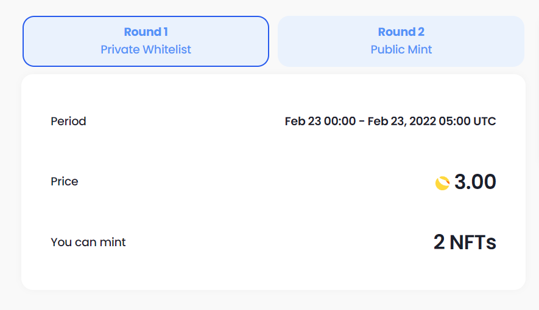Click the empty space between Price and 3.00

[256, 181]
